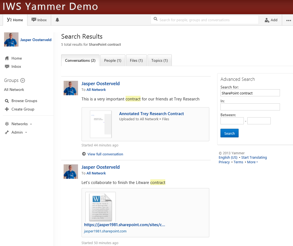The image size is (293, 246).
Task: Go to Home in the left sidebar
Action: click(17, 58)
